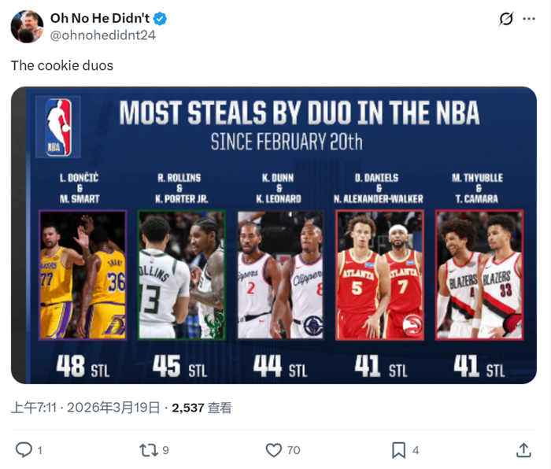Open the @ohnohedidnt24 handle link

[x=102, y=35]
